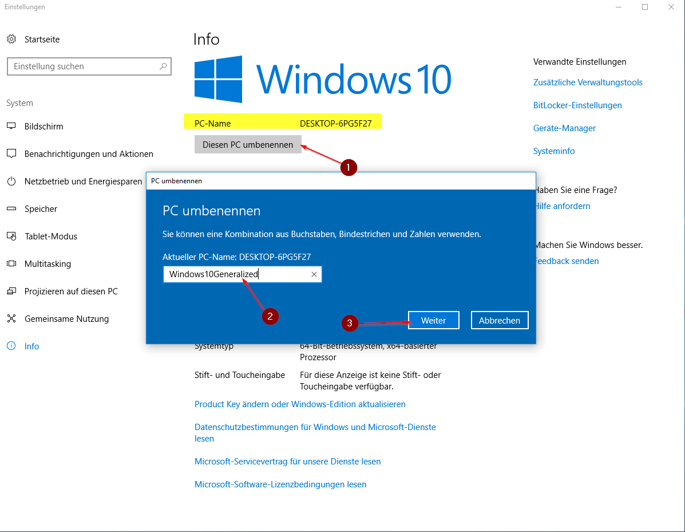Click the Einstellung suchen search field

(89, 66)
